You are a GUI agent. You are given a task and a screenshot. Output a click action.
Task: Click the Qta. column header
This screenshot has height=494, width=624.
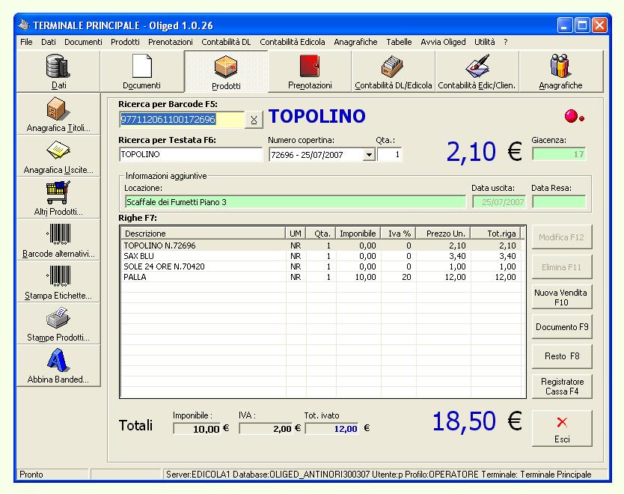click(321, 234)
